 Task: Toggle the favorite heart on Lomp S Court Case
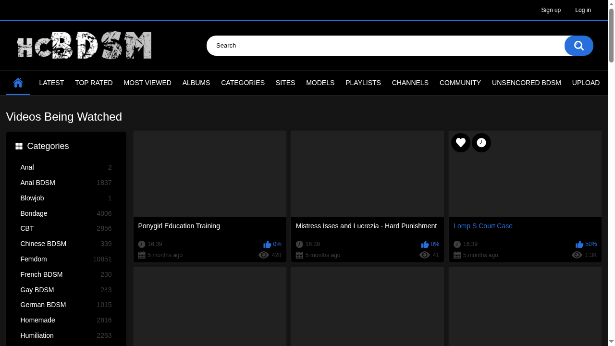460,142
